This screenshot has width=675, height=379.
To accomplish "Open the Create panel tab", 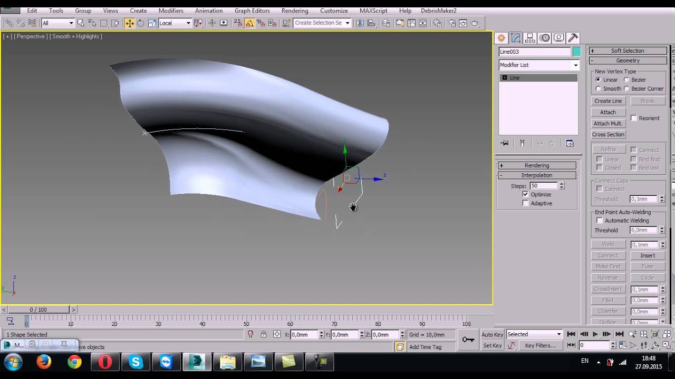I will coord(501,38).
